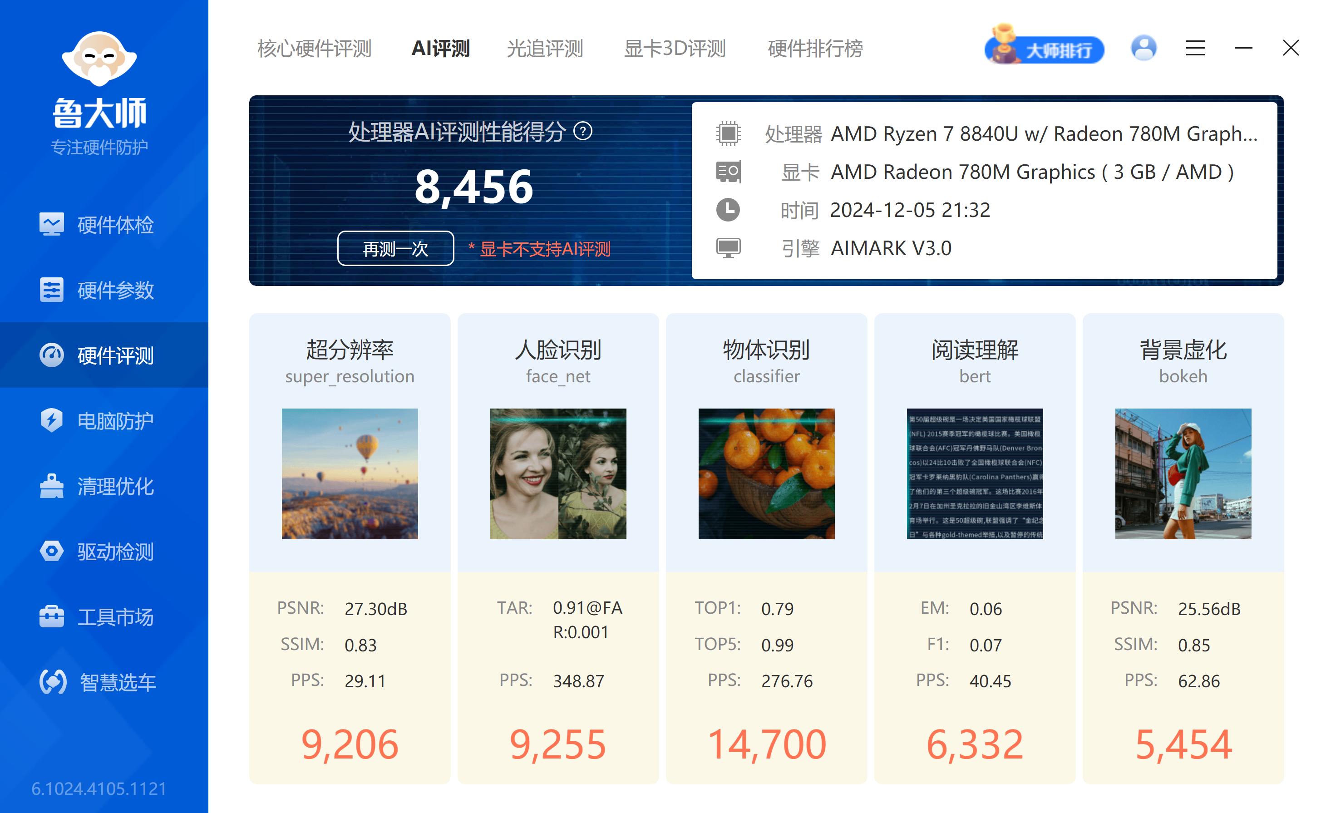Open the 硬件排行榜 tab

815,49
